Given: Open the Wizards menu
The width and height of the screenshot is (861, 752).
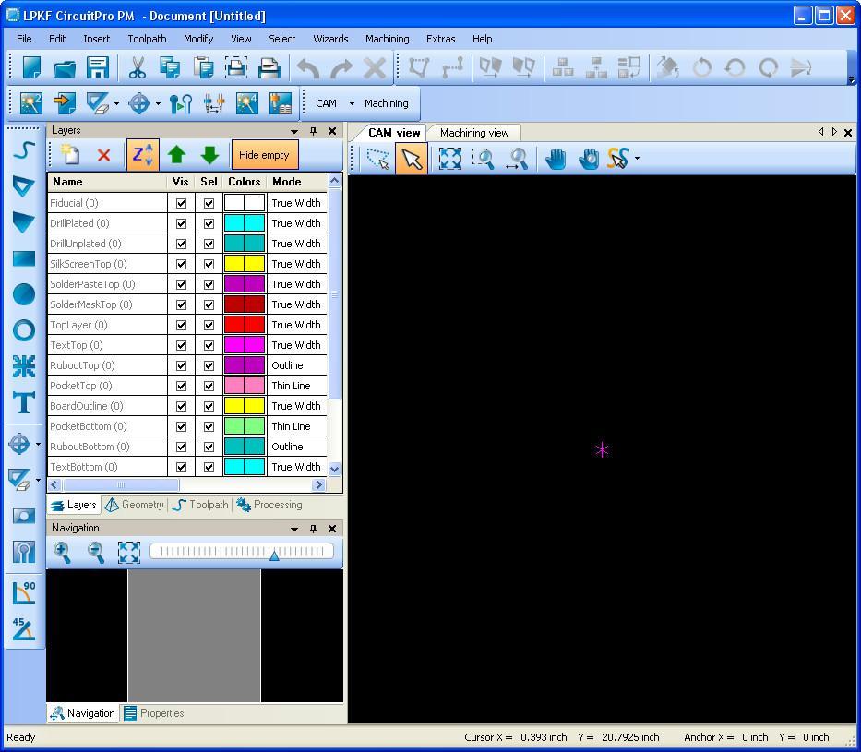Looking at the screenshot, I should coord(329,39).
